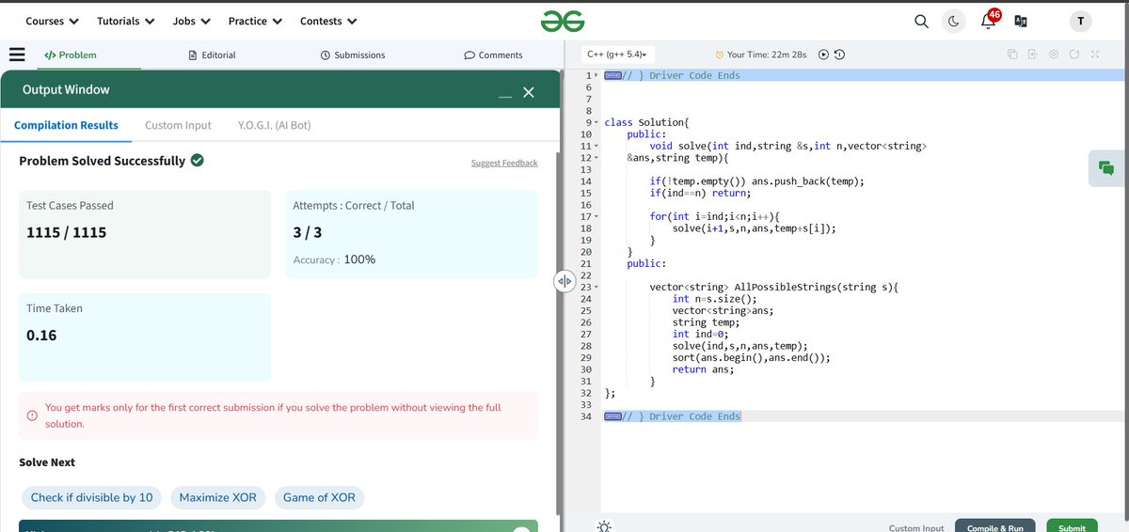Expand the Tutorials dropdown menu
This screenshot has width=1129, height=532.
[x=126, y=21]
